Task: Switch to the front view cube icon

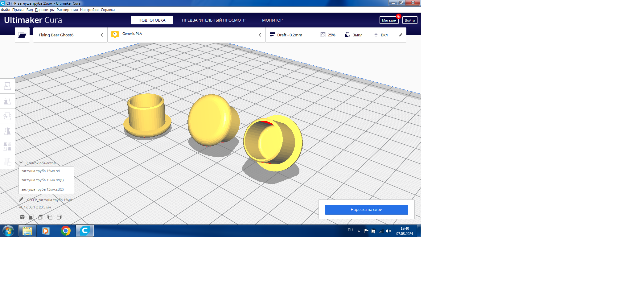Action: click(31, 217)
